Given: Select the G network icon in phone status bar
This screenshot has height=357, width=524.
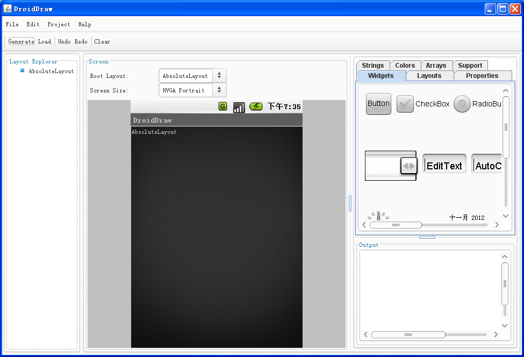Looking at the screenshot, I should click(x=222, y=106).
